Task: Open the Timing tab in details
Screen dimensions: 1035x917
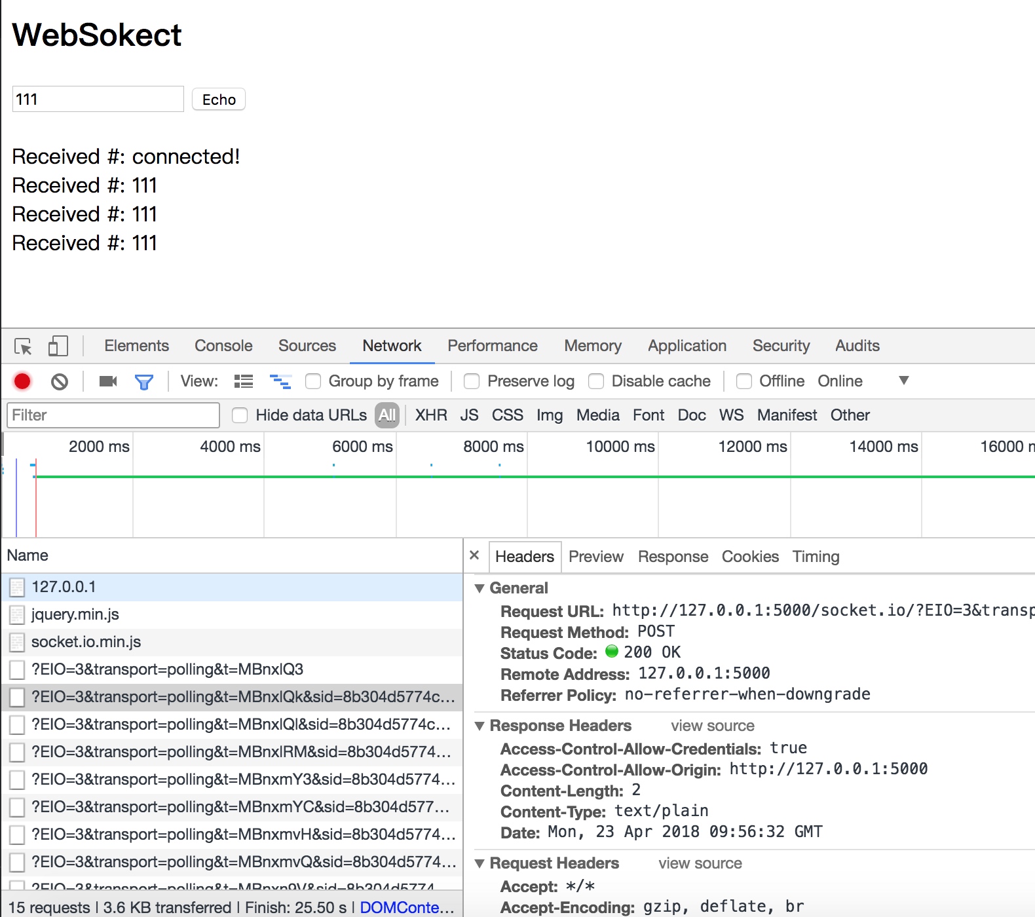Action: point(816,557)
